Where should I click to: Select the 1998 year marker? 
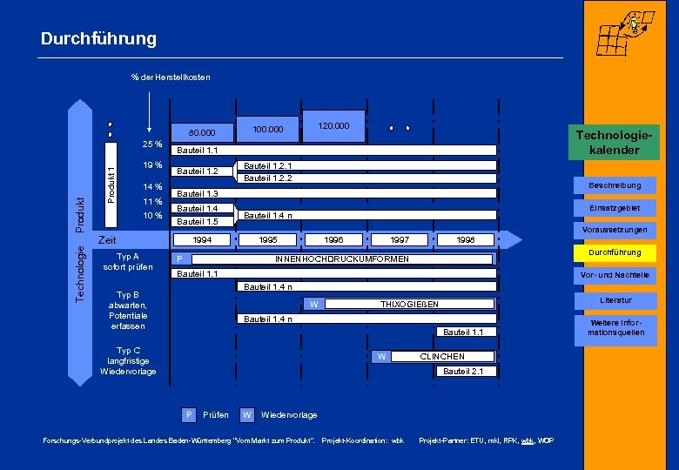pos(466,239)
